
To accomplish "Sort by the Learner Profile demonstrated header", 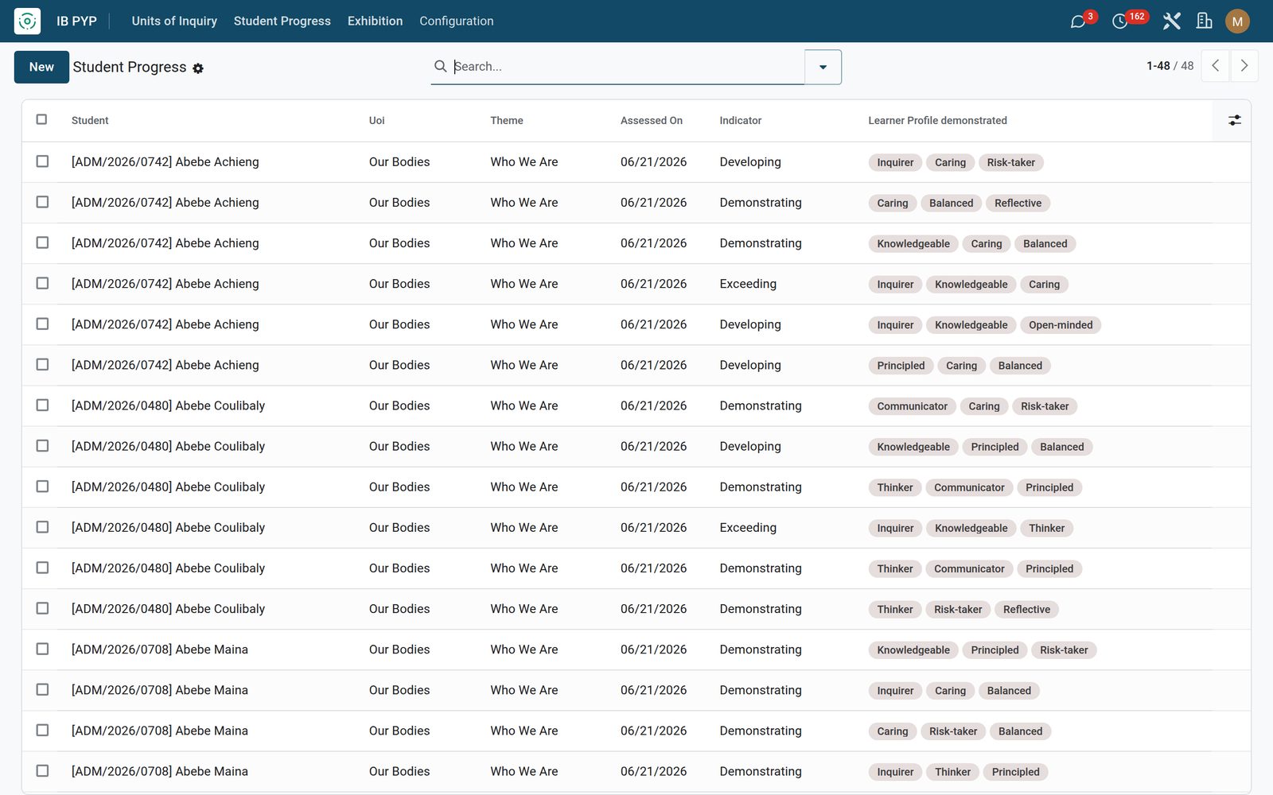I will [937, 120].
